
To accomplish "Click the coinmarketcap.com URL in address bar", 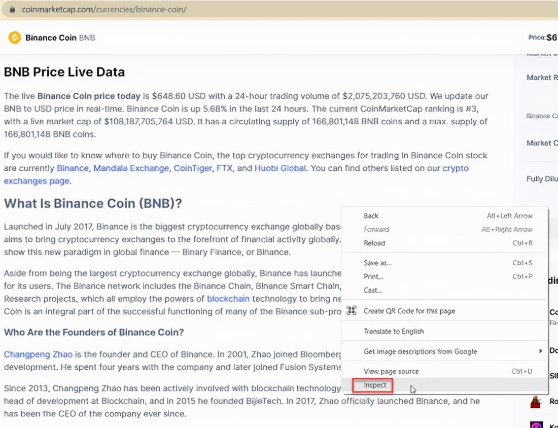I will click(x=104, y=10).
